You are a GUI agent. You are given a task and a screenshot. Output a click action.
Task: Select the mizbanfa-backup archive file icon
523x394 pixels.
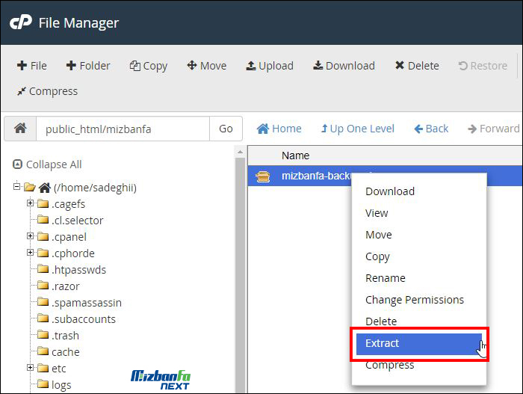[x=263, y=176]
